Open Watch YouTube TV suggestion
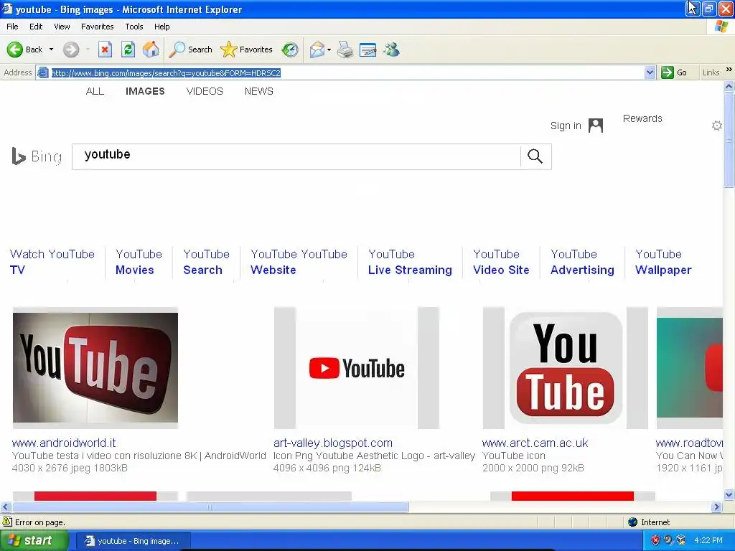Screen dimensions: 735x551 pyautogui.click(x=52, y=262)
